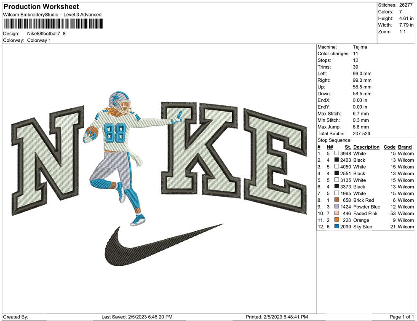417x321 pixels.
Task: Click the Printed timestamp in footer
Action: (x=277, y=317)
